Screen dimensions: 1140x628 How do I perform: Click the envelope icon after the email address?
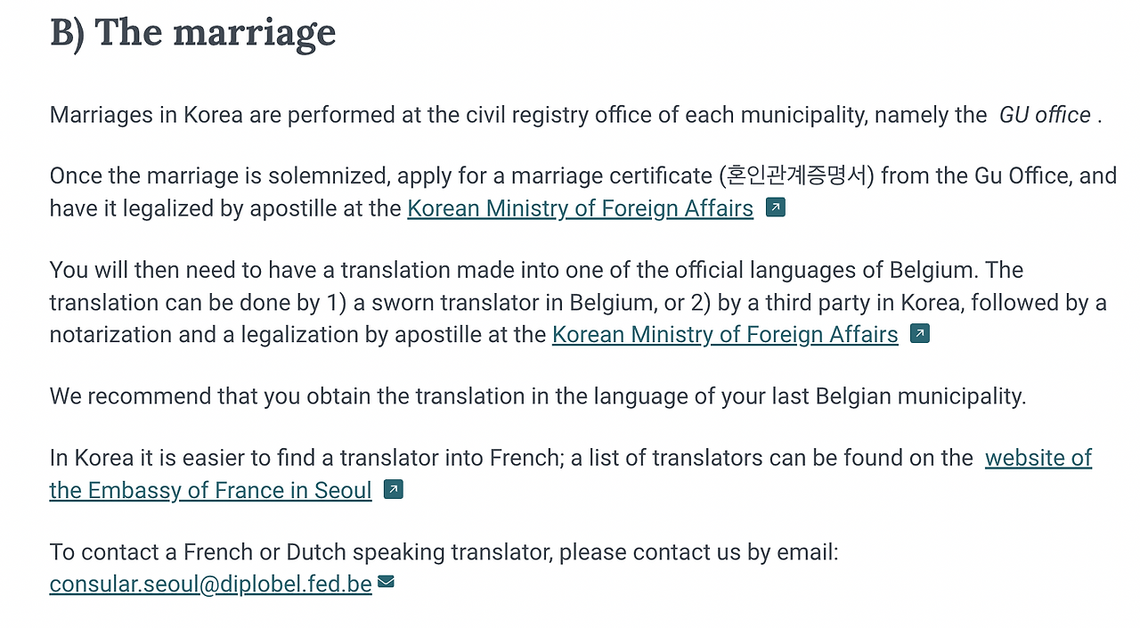click(386, 583)
